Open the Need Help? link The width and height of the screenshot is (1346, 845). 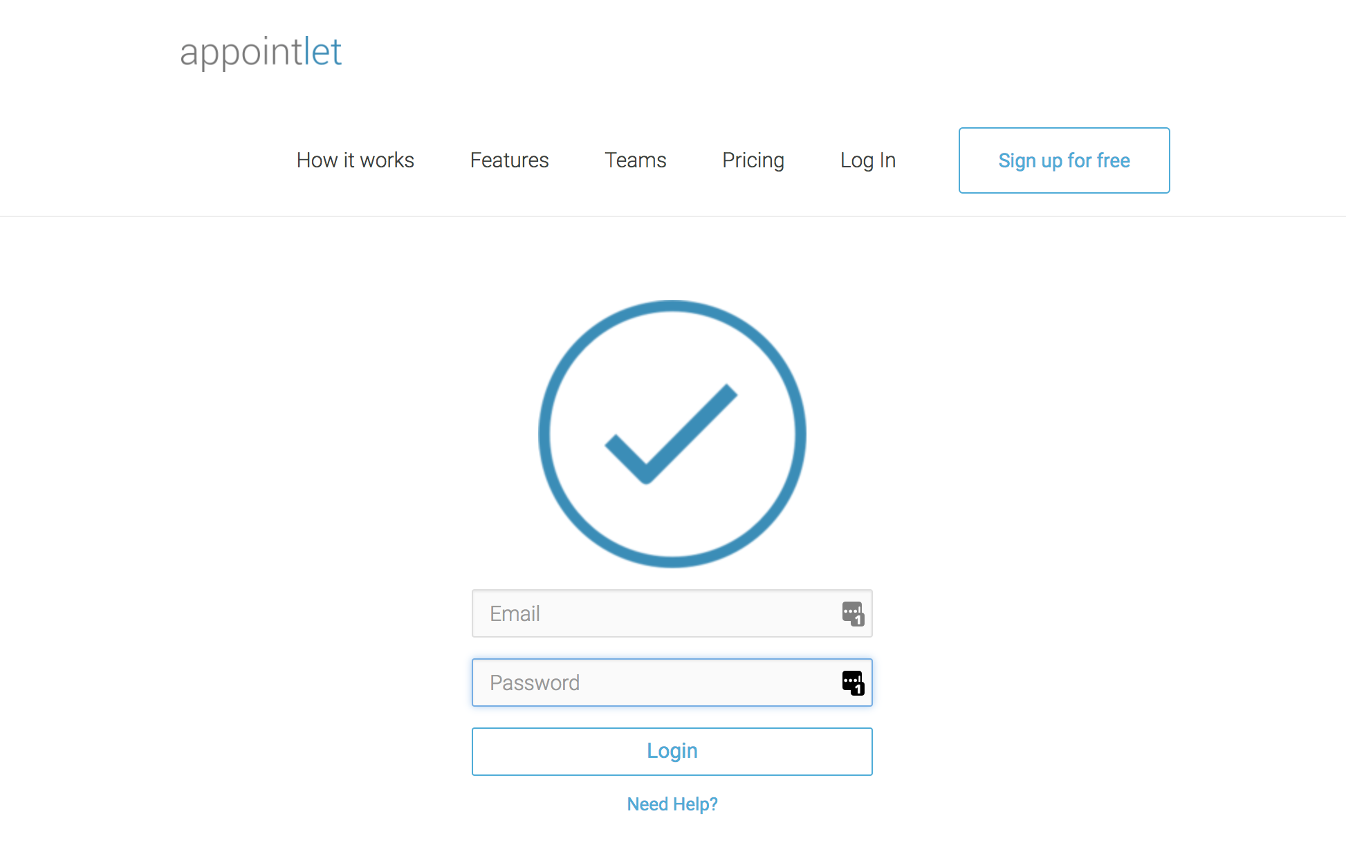coord(672,804)
